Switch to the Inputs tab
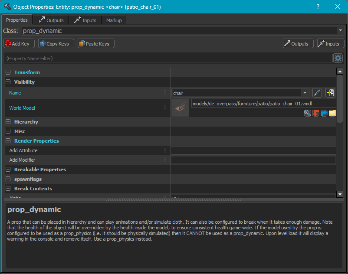This screenshot has height=274, width=348. coord(85,20)
